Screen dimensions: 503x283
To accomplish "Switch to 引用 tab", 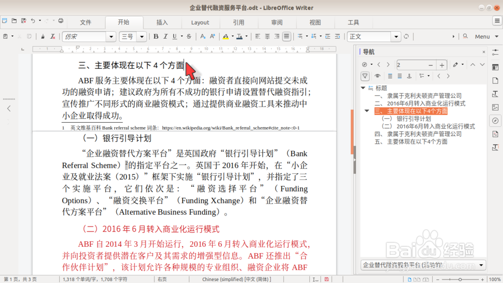I will click(238, 23).
